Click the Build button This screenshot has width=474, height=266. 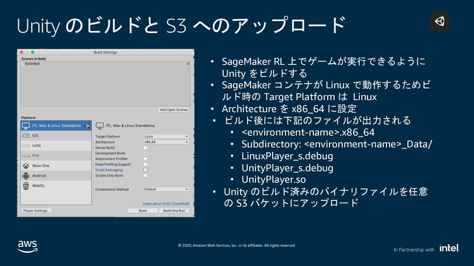(x=143, y=211)
